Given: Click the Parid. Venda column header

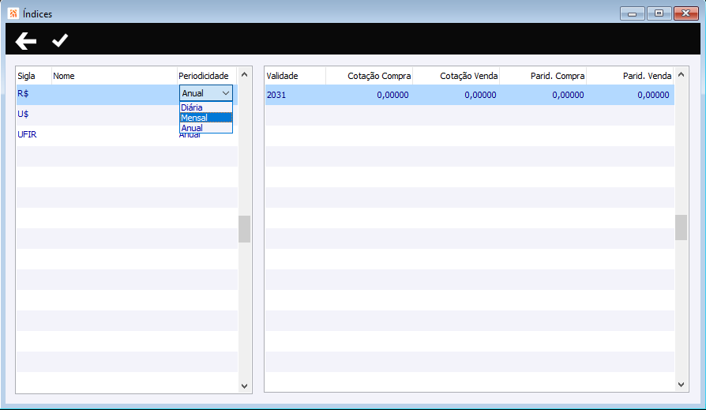Looking at the screenshot, I should pyautogui.click(x=630, y=76).
